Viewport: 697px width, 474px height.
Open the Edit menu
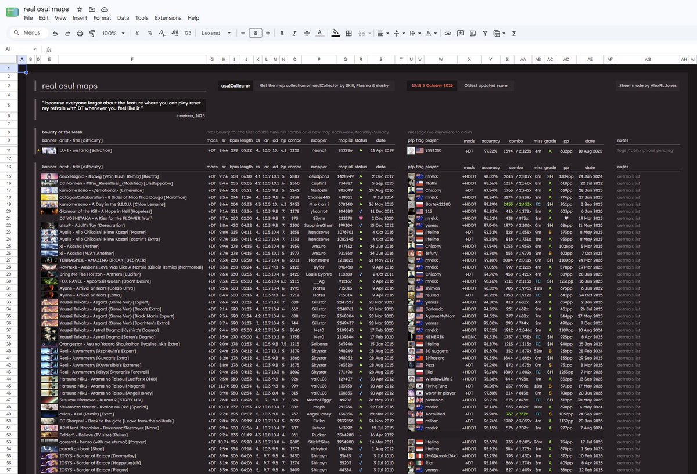(x=44, y=18)
